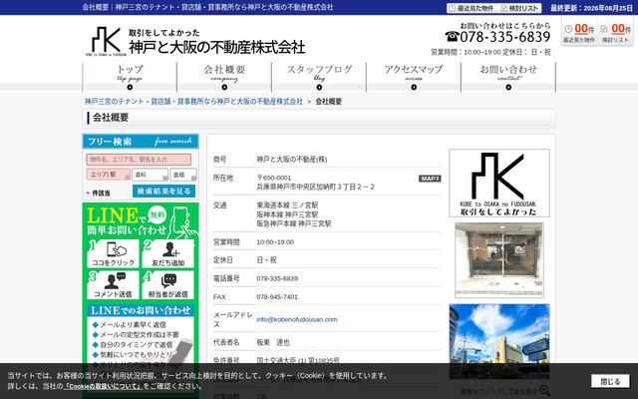Click the MAP button next to the address
This screenshot has height=399, width=638.
pos(430,179)
